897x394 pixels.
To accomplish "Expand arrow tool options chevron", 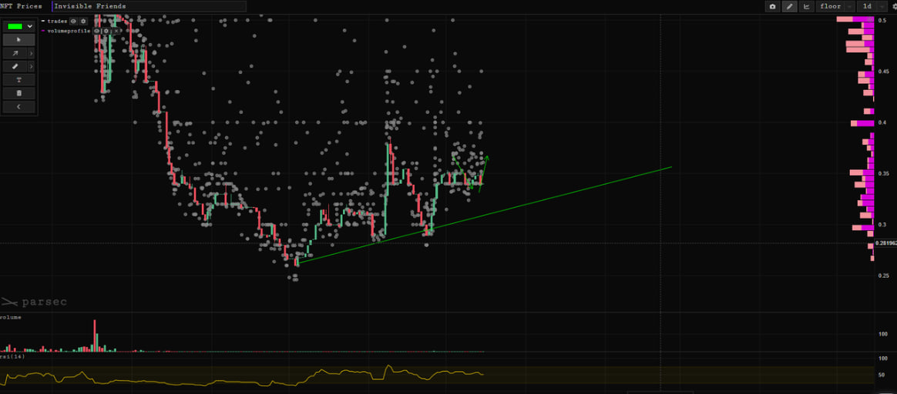I will coord(31,53).
